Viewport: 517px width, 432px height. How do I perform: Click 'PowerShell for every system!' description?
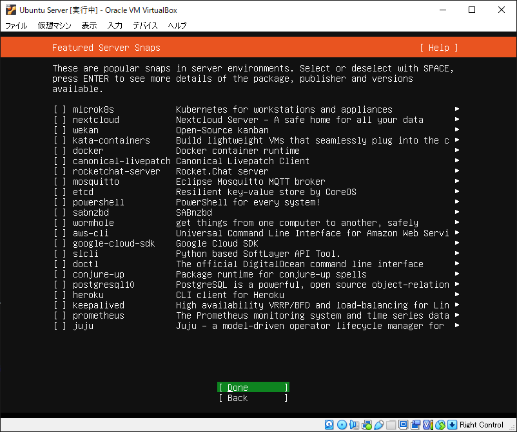[x=248, y=202]
